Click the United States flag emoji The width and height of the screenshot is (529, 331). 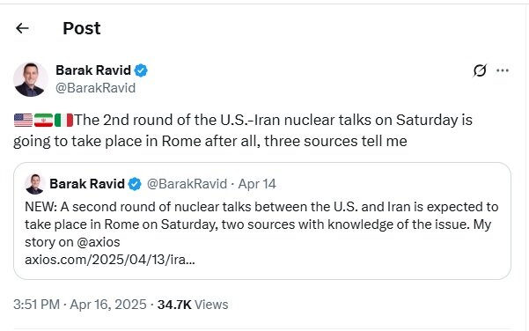23,120
